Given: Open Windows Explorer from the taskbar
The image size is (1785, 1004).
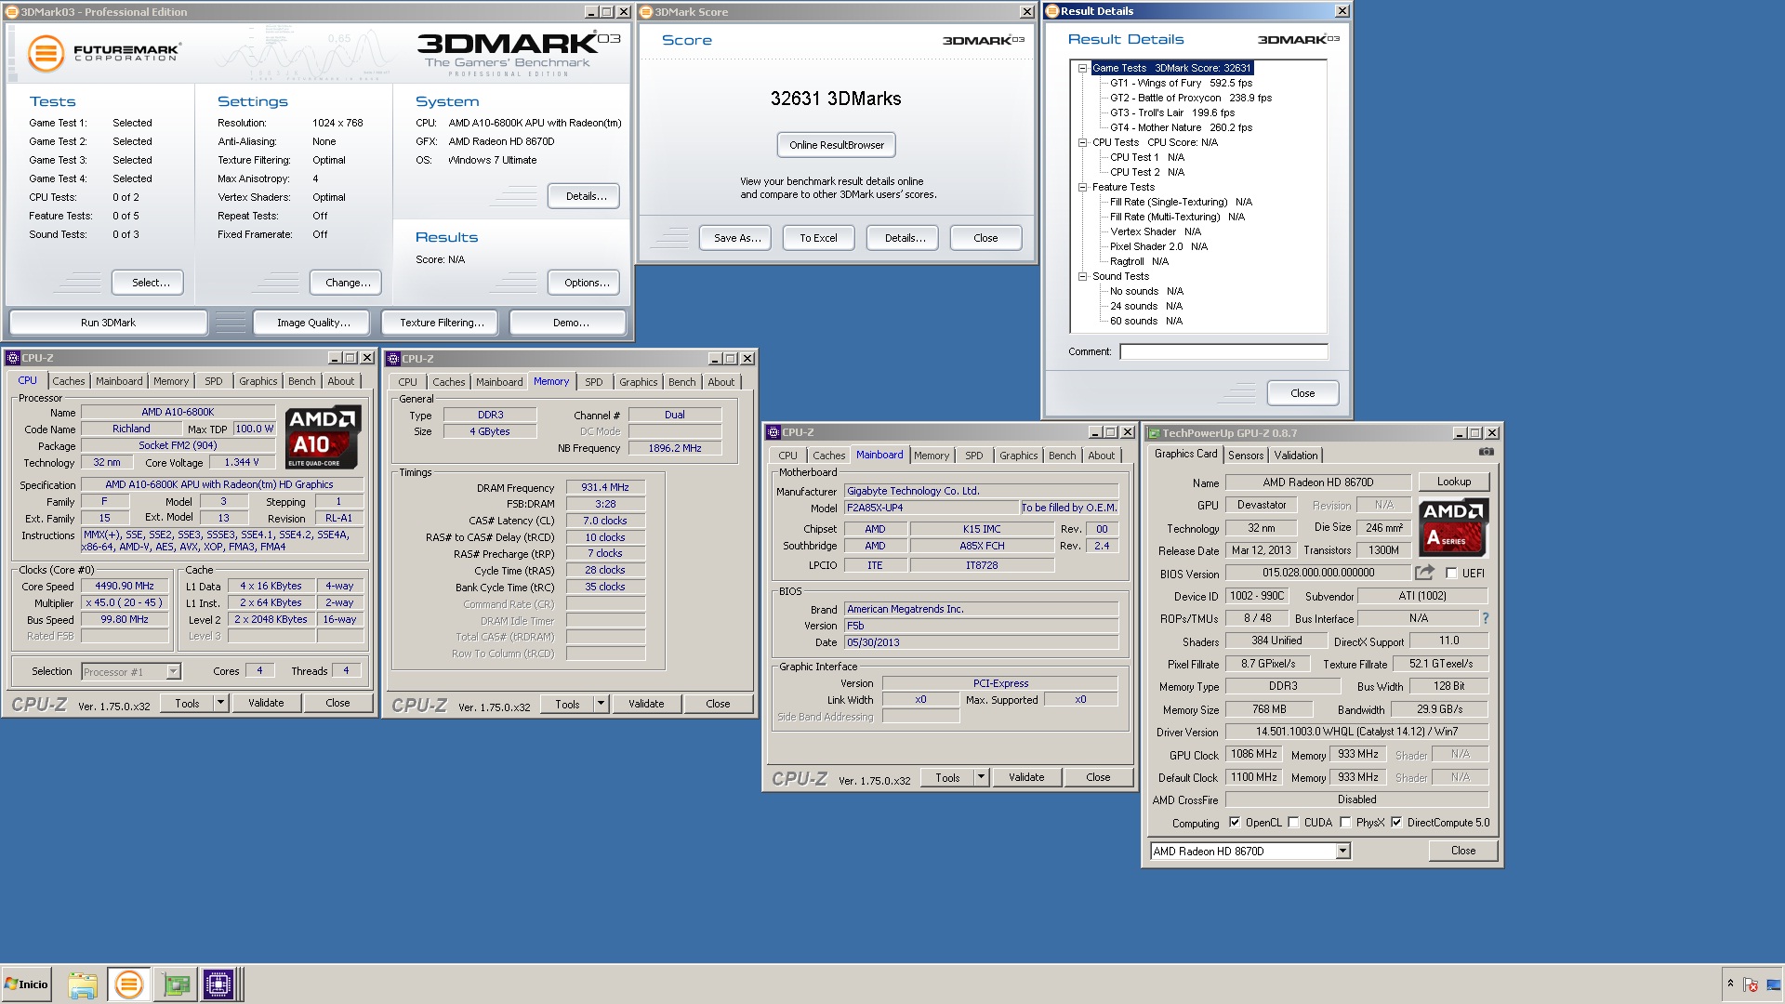Looking at the screenshot, I should 83,984.
